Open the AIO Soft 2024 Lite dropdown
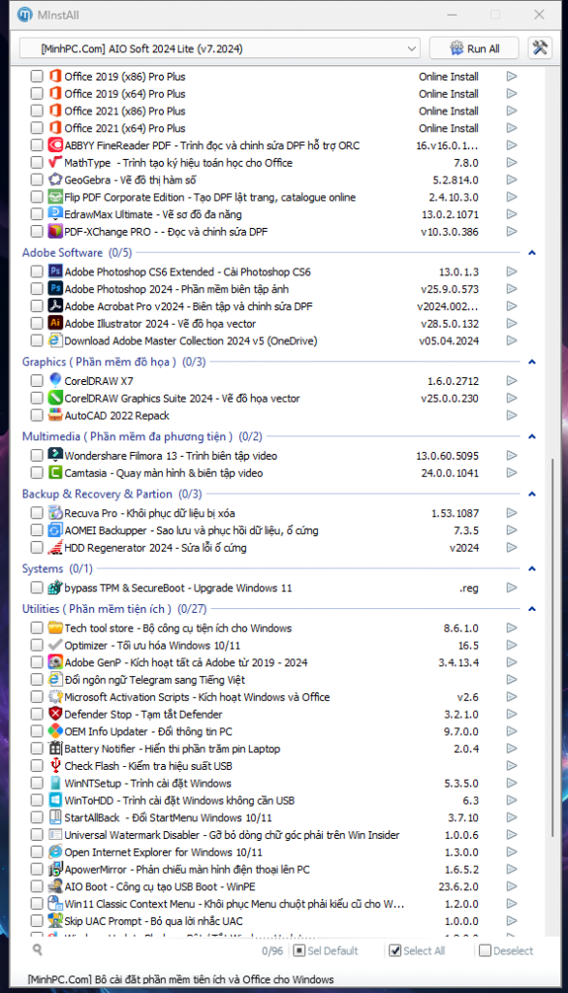The width and height of the screenshot is (568, 993). coord(220,48)
